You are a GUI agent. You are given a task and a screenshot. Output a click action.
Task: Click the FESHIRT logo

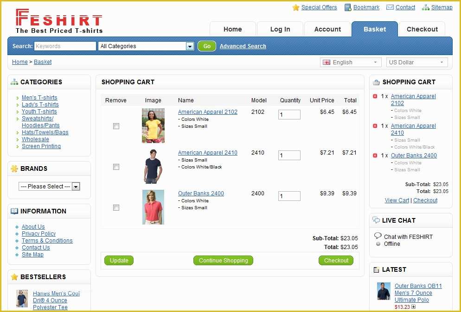59,21
